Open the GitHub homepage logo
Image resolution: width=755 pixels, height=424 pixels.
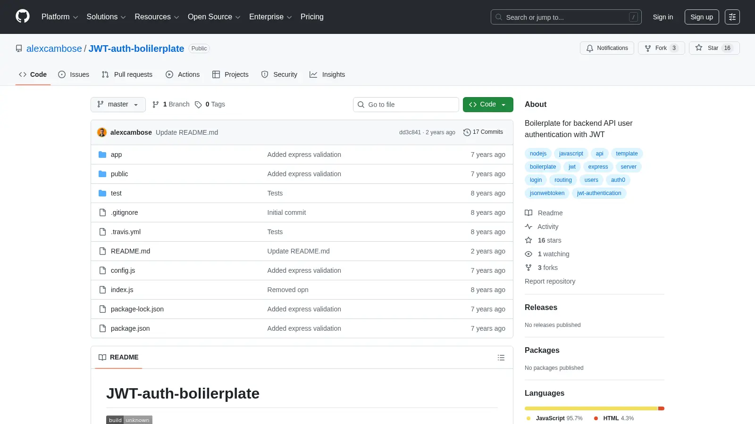click(23, 16)
